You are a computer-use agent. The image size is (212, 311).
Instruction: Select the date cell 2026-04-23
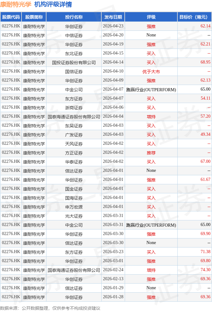pyautogui.click(x=113, y=26)
